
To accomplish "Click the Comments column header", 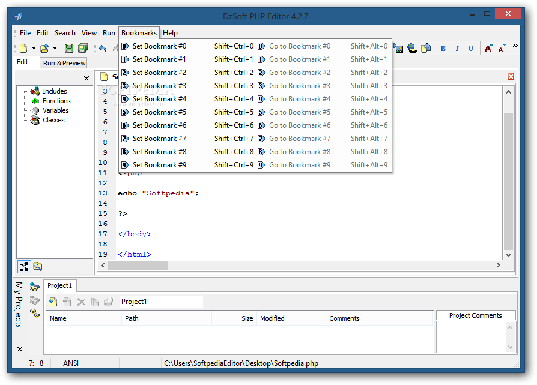I will point(380,318).
